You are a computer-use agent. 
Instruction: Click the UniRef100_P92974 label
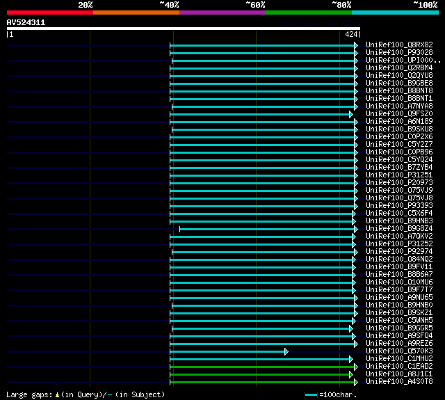click(399, 252)
